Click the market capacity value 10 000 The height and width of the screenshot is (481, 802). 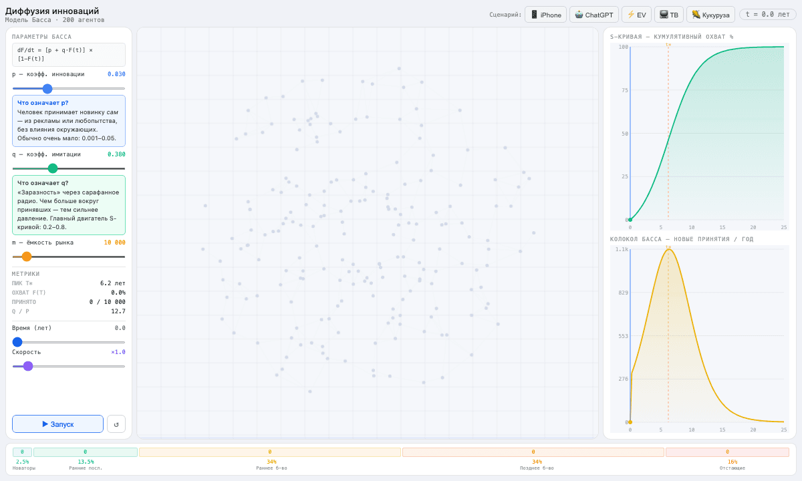114,243
